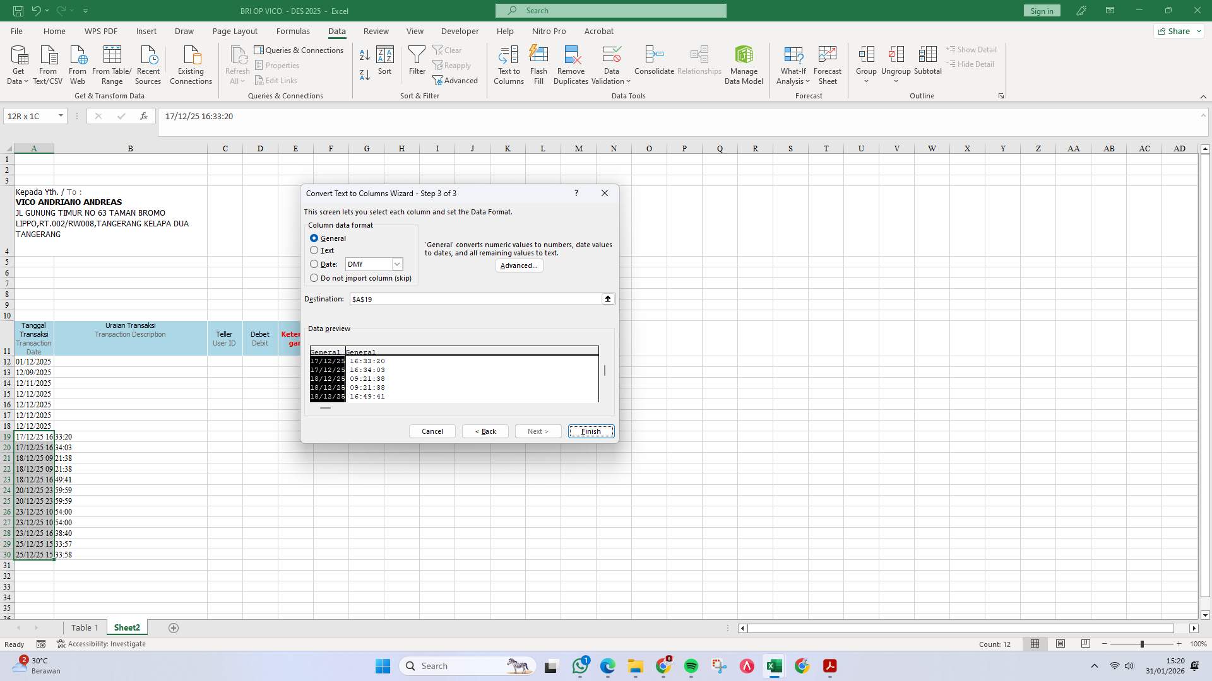The height and width of the screenshot is (681, 1212).
Task: Open the Advanced text import settings
Action: coord(519,265)
